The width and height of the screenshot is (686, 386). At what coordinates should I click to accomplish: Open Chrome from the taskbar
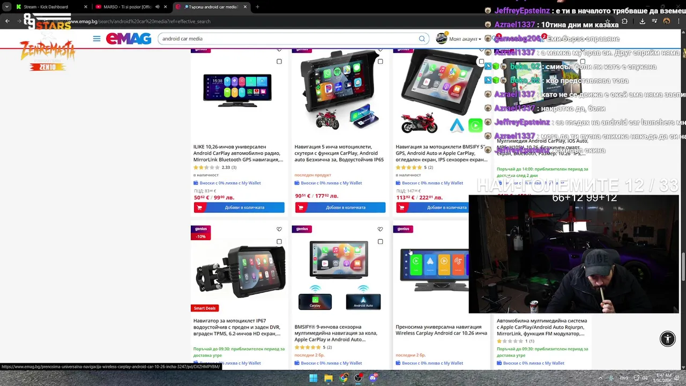point(343,378)
